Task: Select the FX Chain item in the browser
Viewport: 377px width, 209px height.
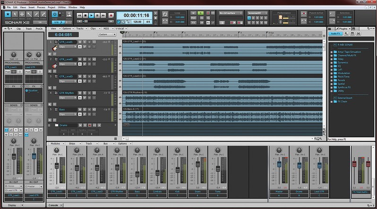Action: 342,101
